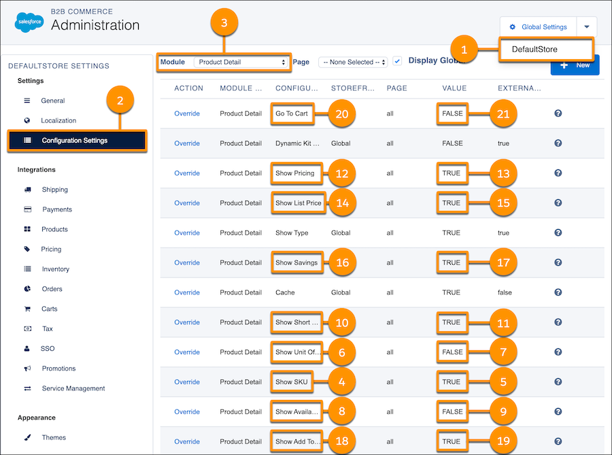Click the Global Settings button
This screenshot has width=612, height=455.
[x=539, y=27]
